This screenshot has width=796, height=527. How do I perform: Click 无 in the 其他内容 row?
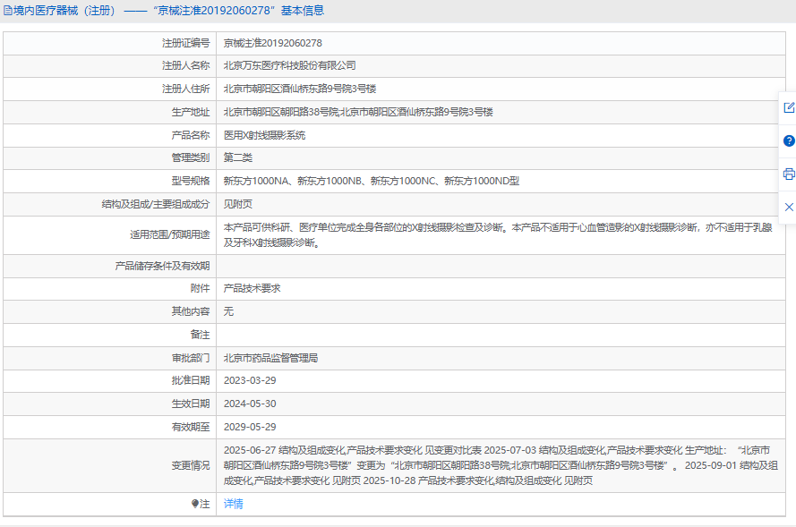tap(228, 311)
